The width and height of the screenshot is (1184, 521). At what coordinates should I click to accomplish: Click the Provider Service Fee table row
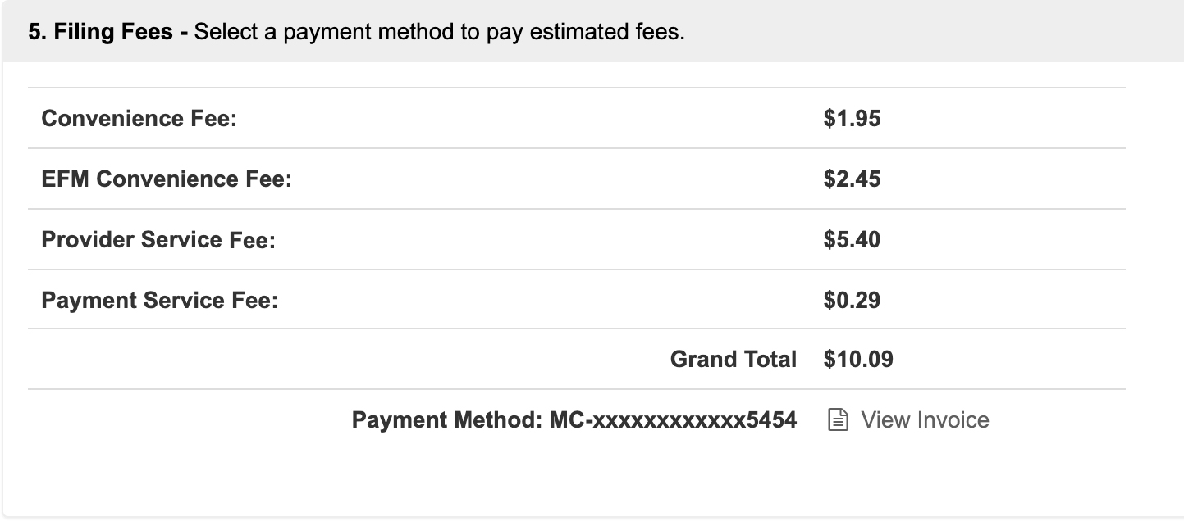coord(577,239)
